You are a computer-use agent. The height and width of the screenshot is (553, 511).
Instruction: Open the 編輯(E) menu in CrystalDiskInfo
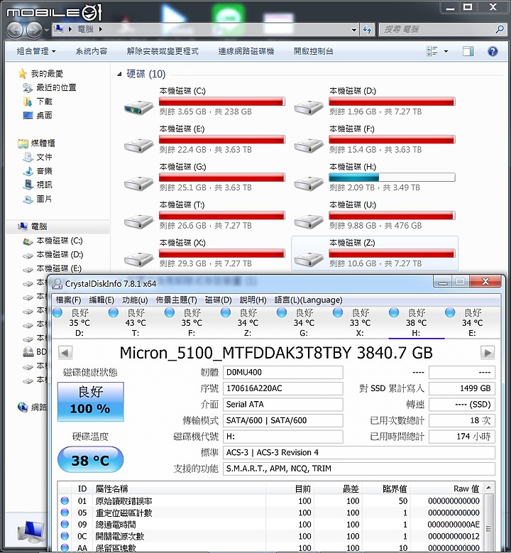(101, 300)
